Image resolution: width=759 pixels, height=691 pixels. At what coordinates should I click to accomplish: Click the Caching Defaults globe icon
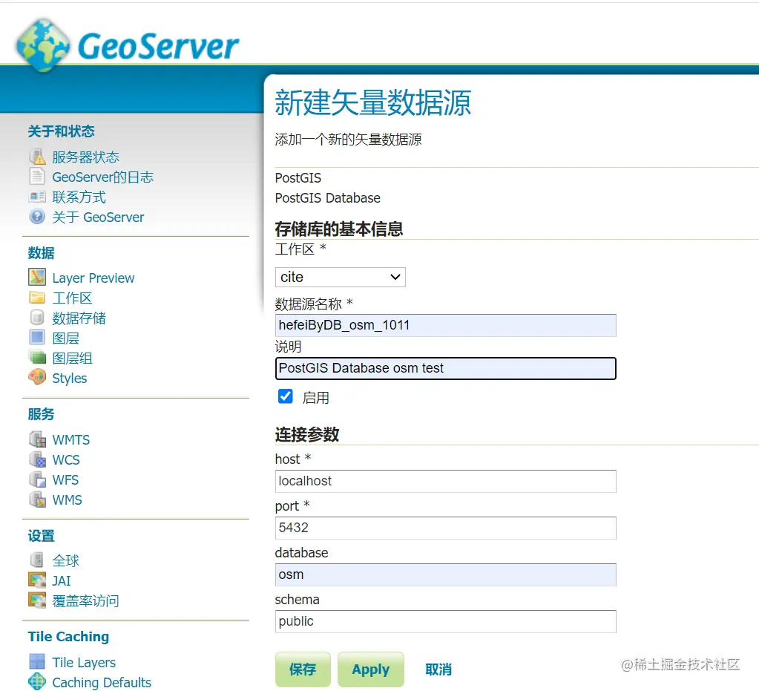(x=37, y=682)
